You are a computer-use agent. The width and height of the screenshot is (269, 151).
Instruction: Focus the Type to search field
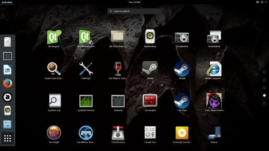134,11
